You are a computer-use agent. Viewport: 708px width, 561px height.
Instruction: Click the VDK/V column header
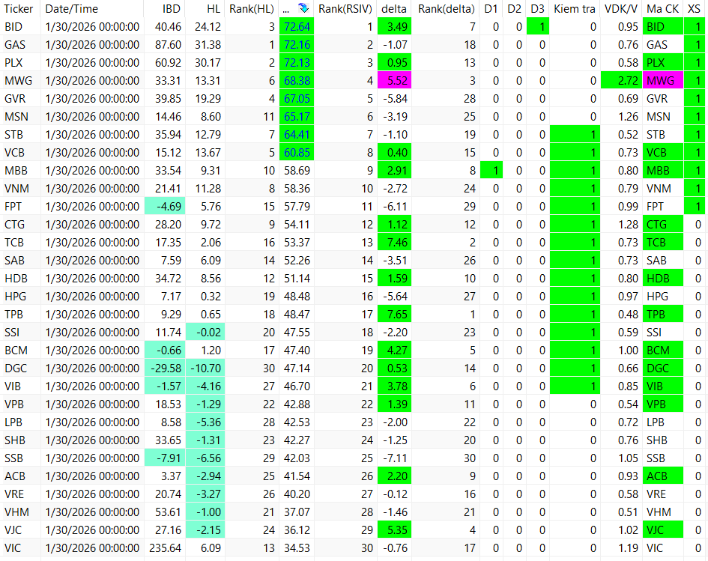(621, 9)
